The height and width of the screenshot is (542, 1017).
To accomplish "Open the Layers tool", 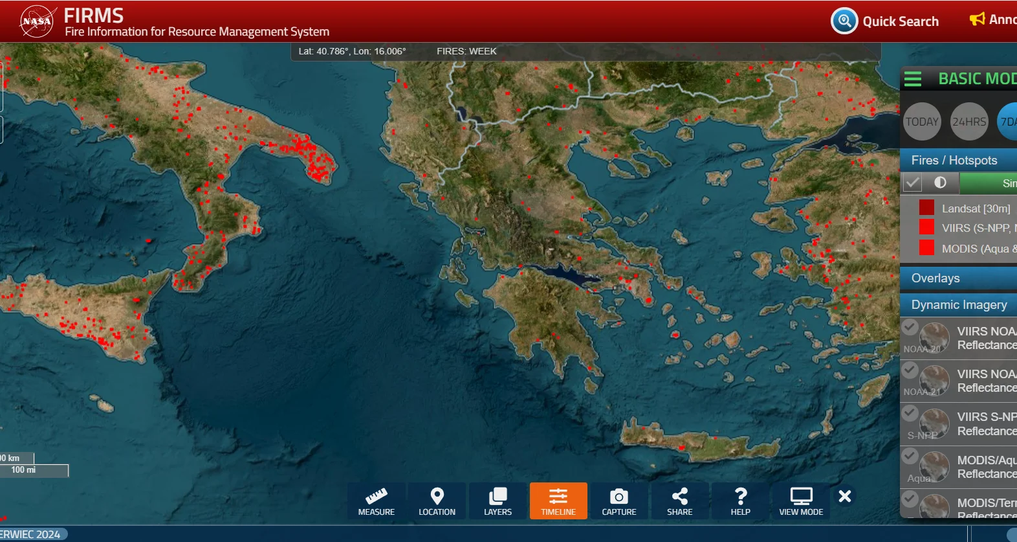I will point(498,501).
